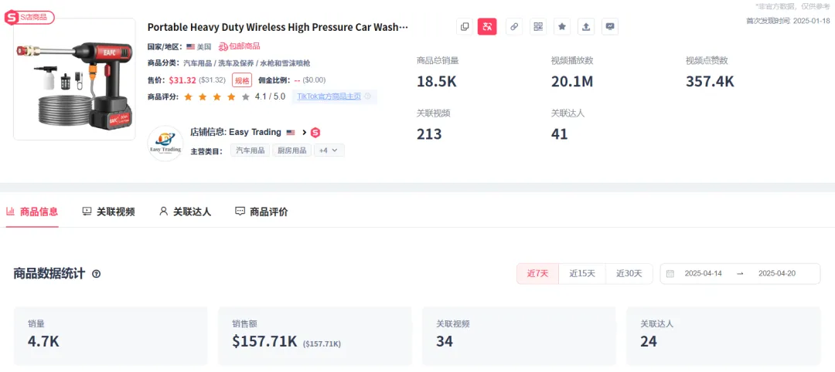
Task: Click the S店商品 badge
Action: click(29, 18)
